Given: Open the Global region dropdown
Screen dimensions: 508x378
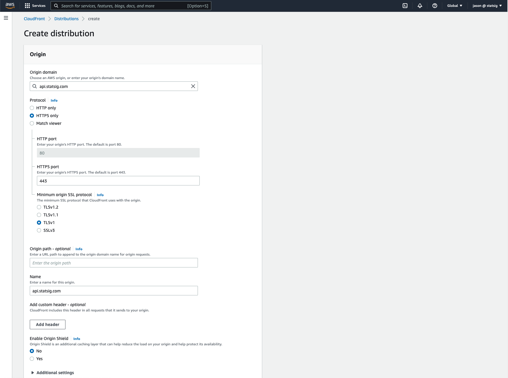Looking at the screenshot, I should click(454, 6).
